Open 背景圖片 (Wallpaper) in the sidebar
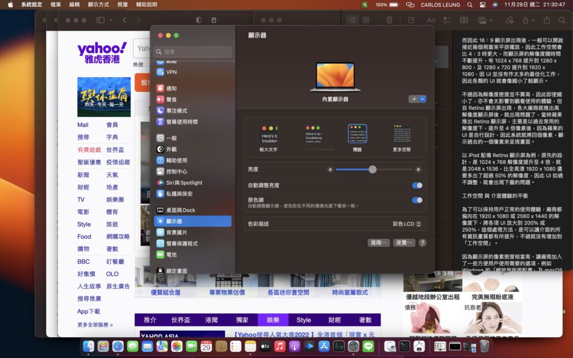This screenshot has width=573, height=358. pos(192,232)
